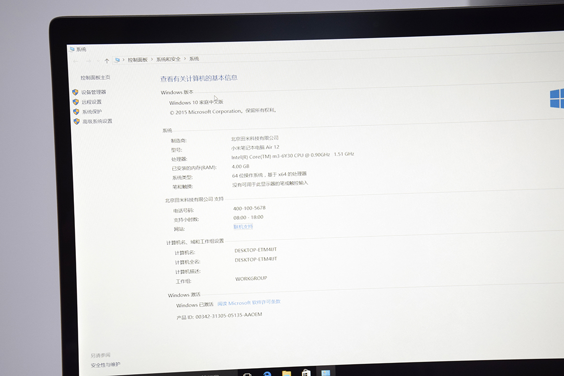Open the 系统保护 sidebar link
Image resolution: width=564 pixels, height=376 pixels.
pos(92,112)
